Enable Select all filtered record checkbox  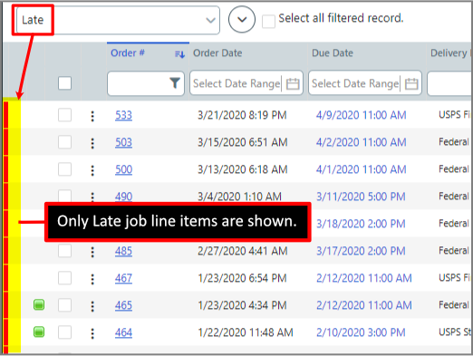click(268, 22)
